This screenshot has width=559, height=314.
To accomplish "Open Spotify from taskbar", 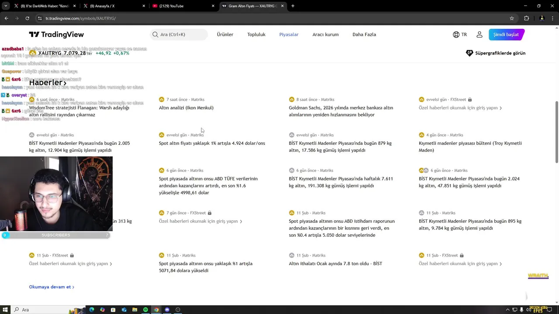I will [x=145, y=310].
